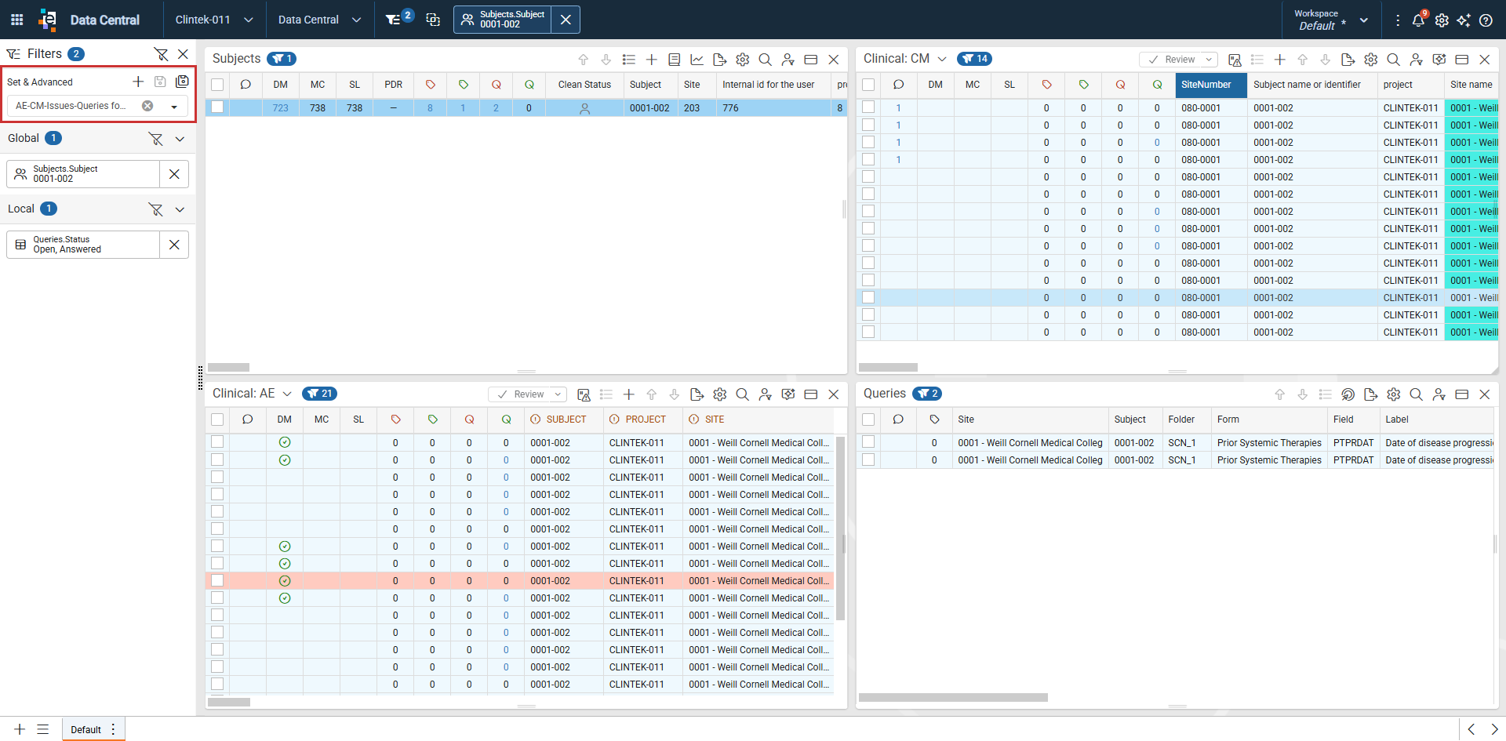Check the first Clinical: CM row checkbox
Screen dimensions: 1506x741
868,107
